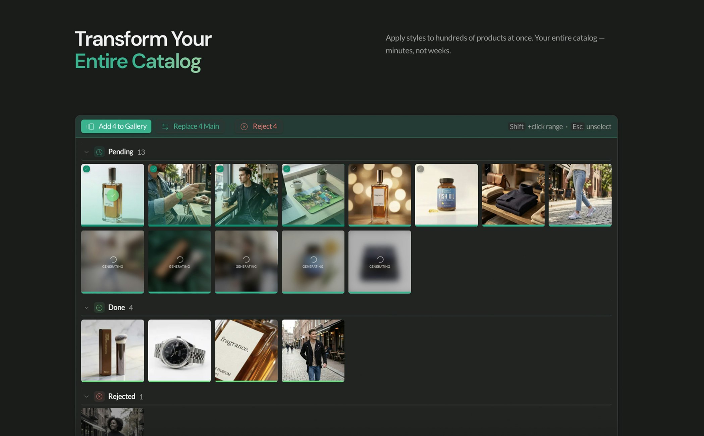Collapse the Done section
Viewport: 704px width, 436px height.
click(x=87, y=308)
